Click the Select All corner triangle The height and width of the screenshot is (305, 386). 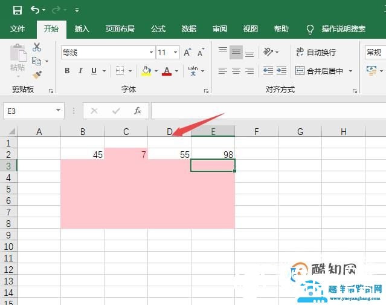[x=11, y=131]
